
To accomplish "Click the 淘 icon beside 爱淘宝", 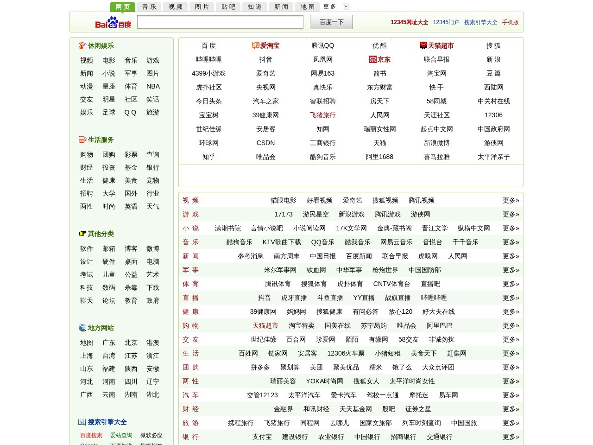I will click(x=254, y=45).
